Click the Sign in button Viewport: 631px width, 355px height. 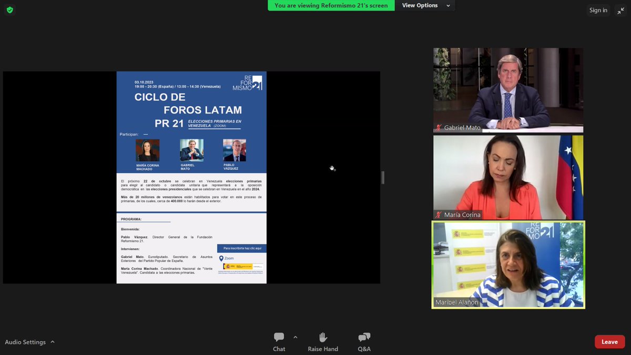click(x=598, y=10)
